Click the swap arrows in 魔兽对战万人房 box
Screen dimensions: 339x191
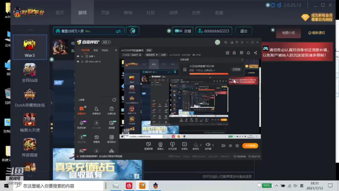point(118,31)
